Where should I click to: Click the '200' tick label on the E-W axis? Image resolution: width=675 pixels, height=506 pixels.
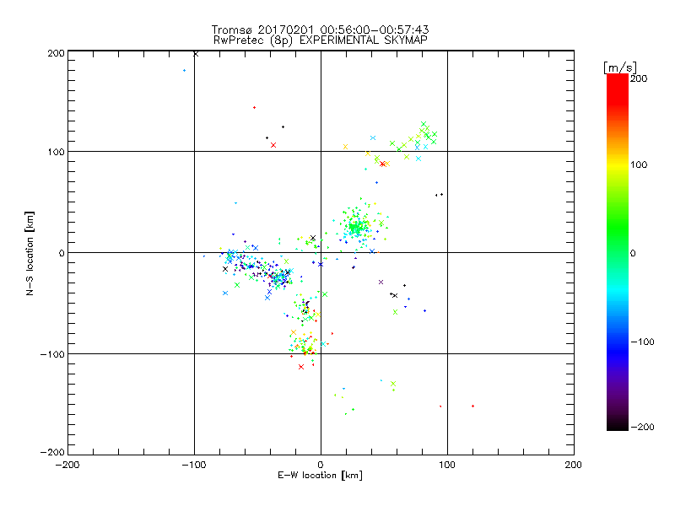tap(574, 466)
